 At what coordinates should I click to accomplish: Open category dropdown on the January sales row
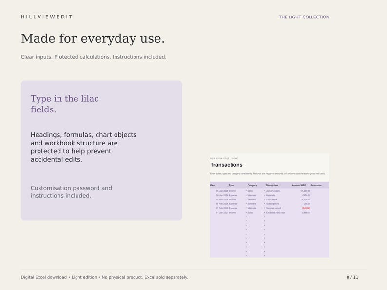[246, 191]
